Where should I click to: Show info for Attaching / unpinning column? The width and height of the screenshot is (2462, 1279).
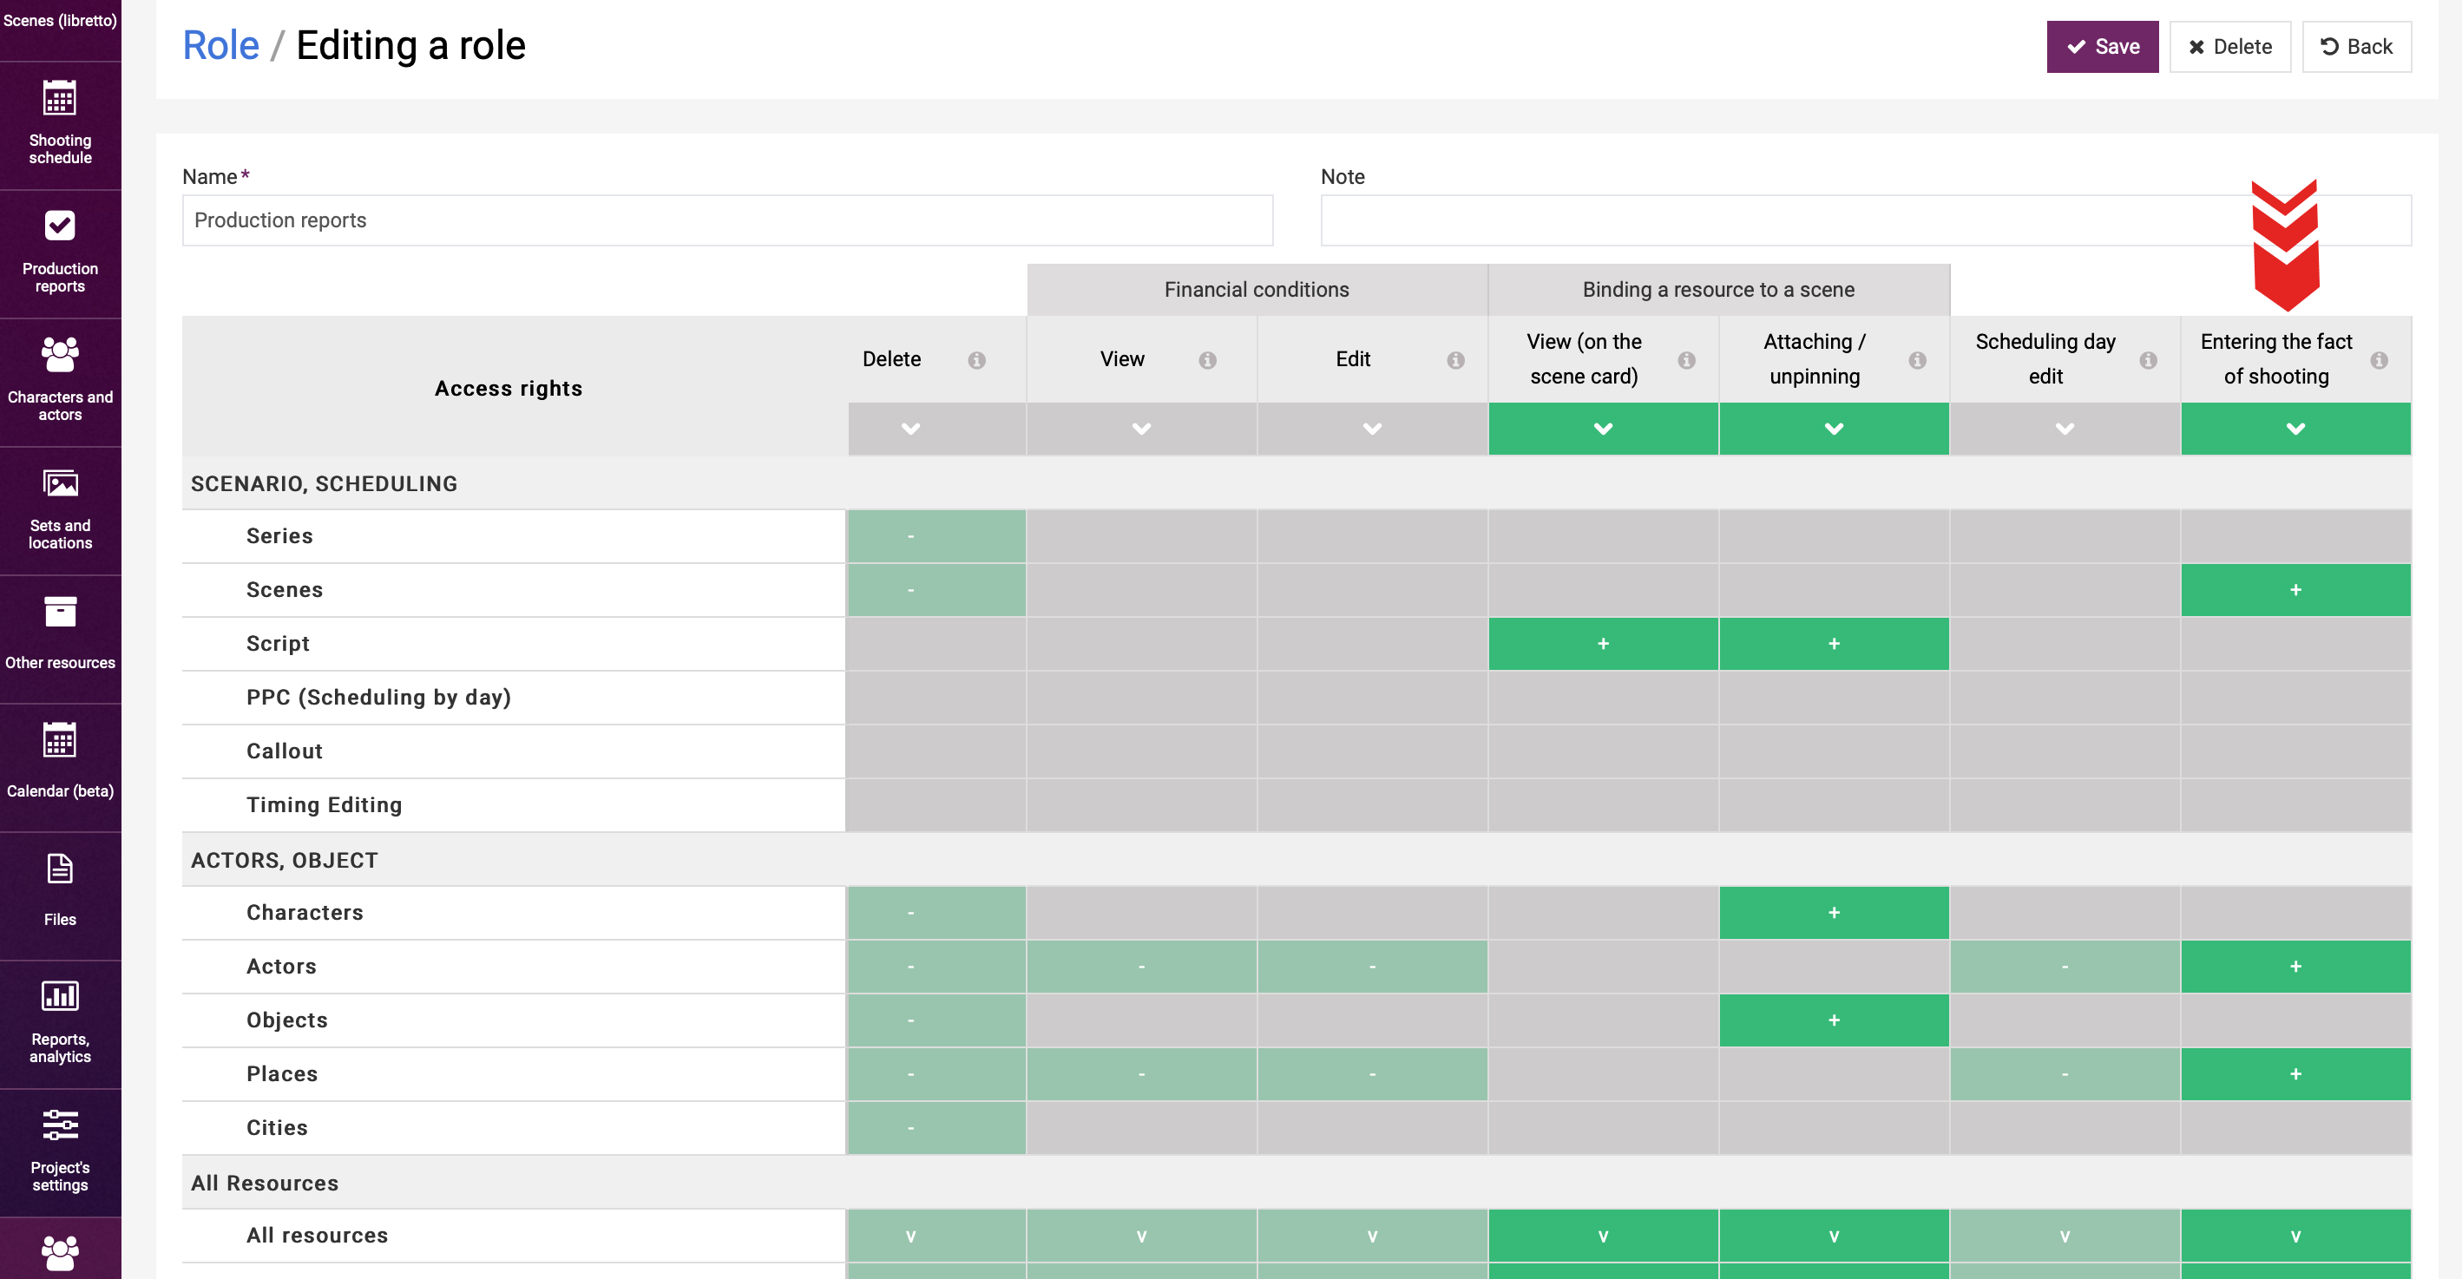click(x=1916, y=360)
